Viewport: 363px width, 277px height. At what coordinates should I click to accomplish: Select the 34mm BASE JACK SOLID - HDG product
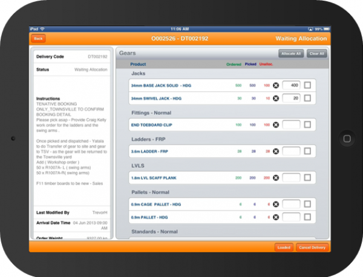pyautogui.click(x=161, y=86)
